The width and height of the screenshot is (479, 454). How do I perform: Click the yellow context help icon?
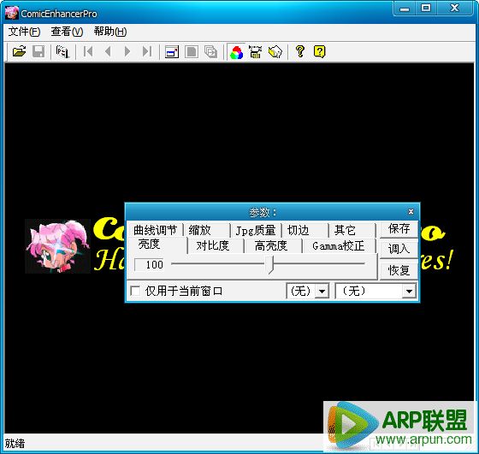tap(320, 51)
